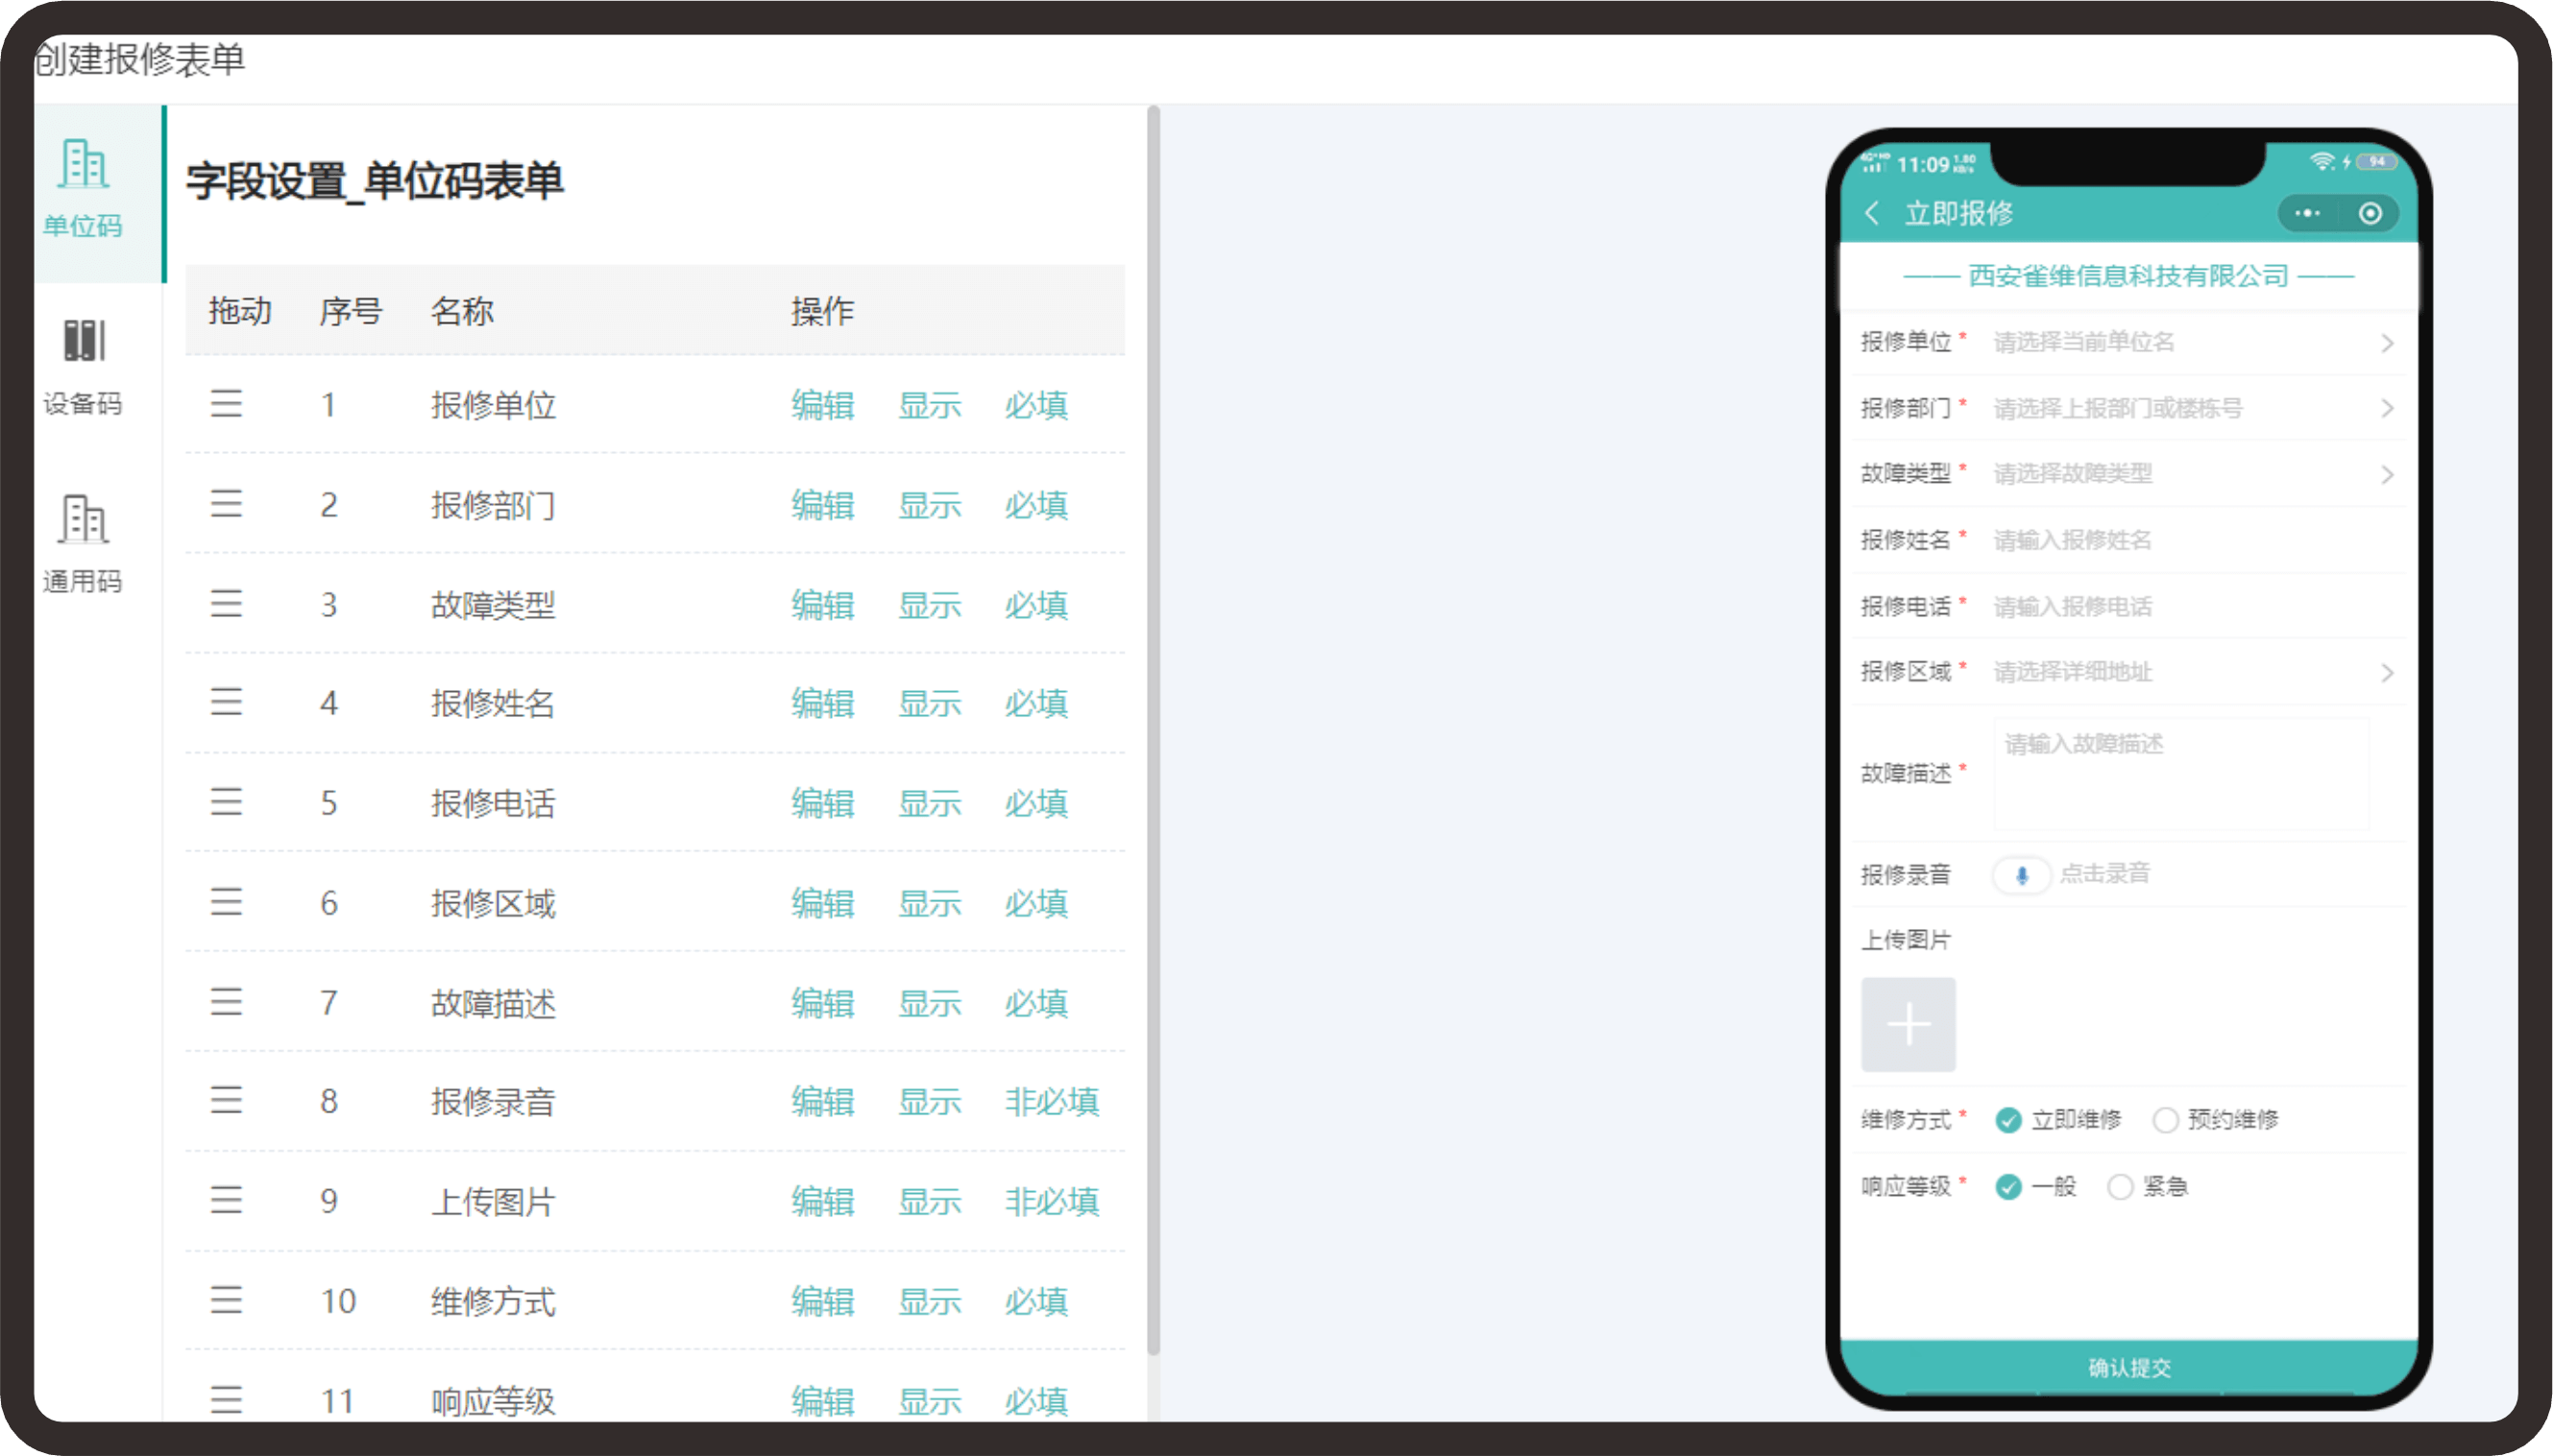
Task: Tap the microphone icon for 报修录音
Action: point(2022,875)
